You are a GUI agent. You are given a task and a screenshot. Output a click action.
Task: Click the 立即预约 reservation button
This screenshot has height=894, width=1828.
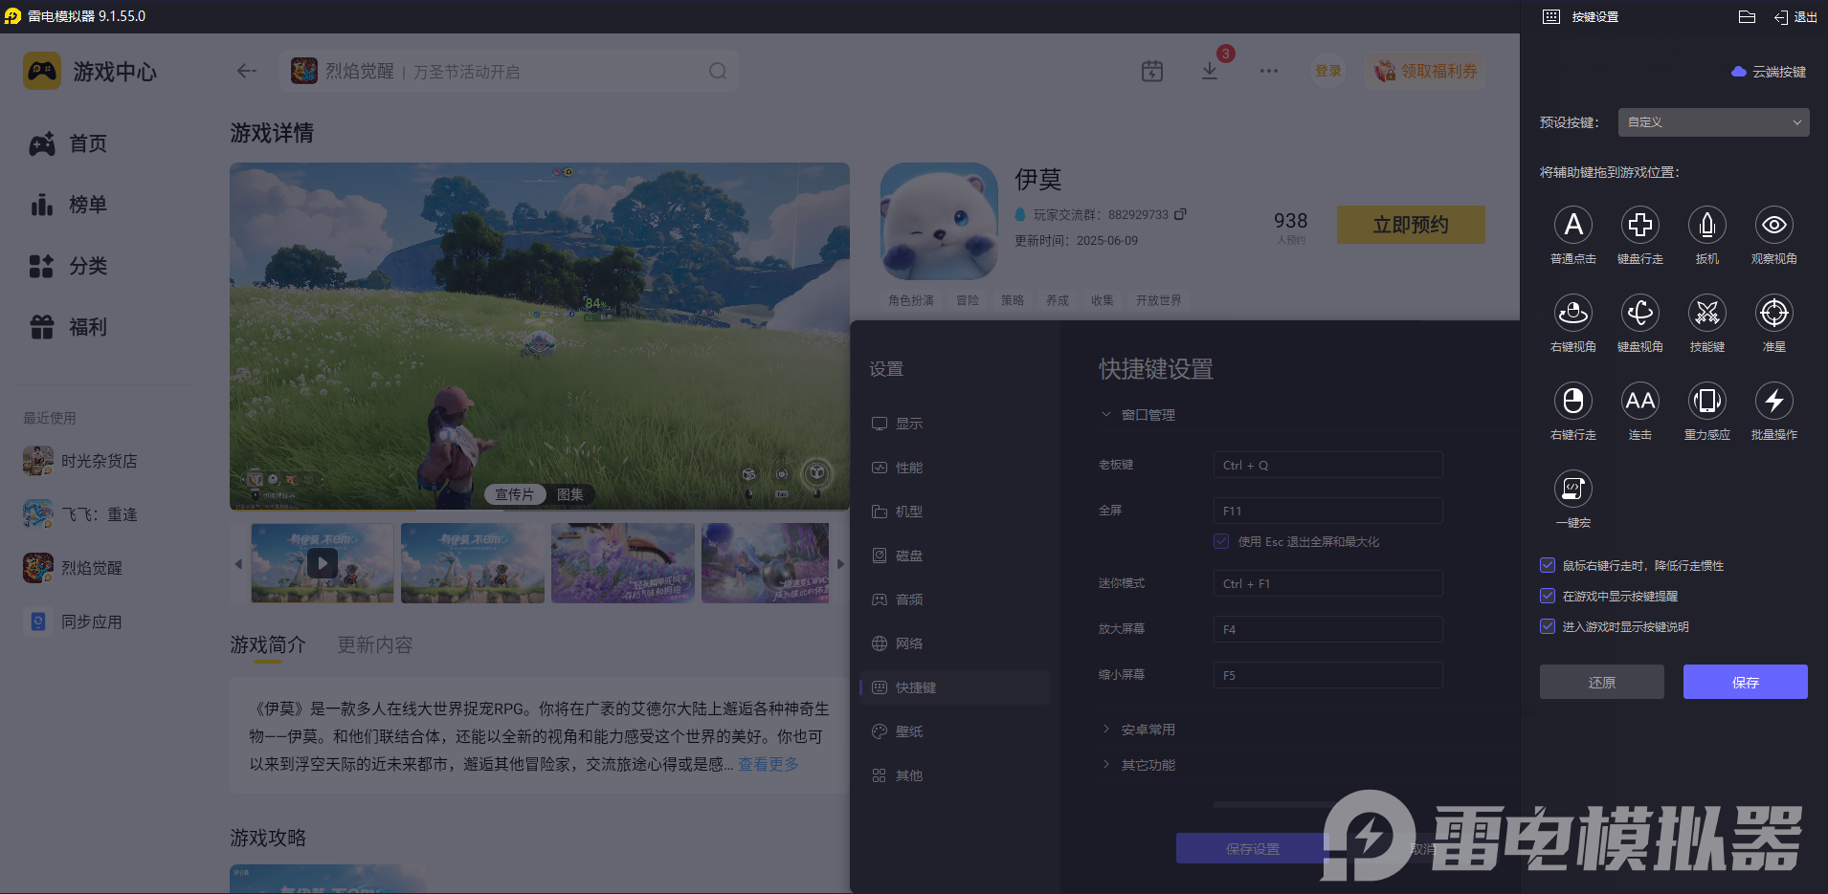click(x=1410, y=225)
